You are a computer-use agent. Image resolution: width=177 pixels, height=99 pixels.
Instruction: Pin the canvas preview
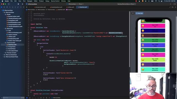(133, 13)
